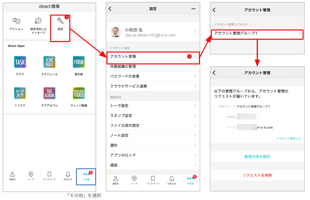The image size is (310, 200).
Task: Tap ブックマーク icon in settings screen tab bar
Action: click(x=153, y=179)
